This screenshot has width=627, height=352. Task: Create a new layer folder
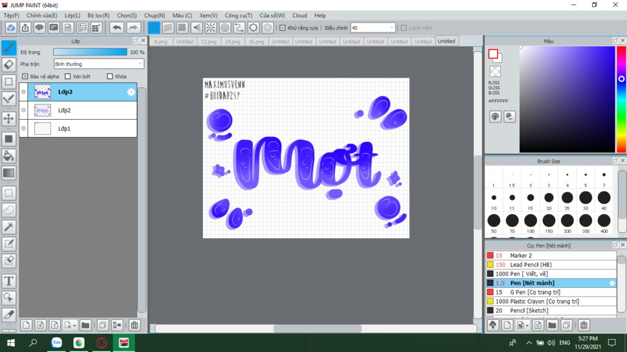85,325
